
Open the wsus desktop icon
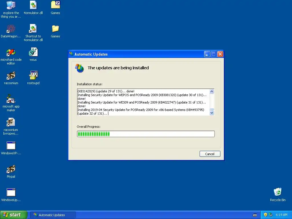pos(33,54)
